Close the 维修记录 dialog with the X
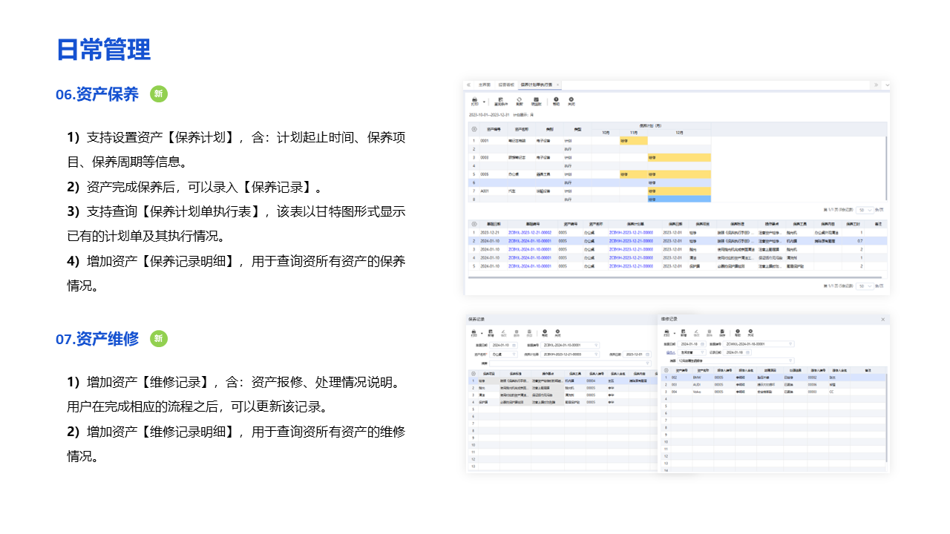Image resolution: width=950 pixels, height=534 pixels. (x=882, y=319)
